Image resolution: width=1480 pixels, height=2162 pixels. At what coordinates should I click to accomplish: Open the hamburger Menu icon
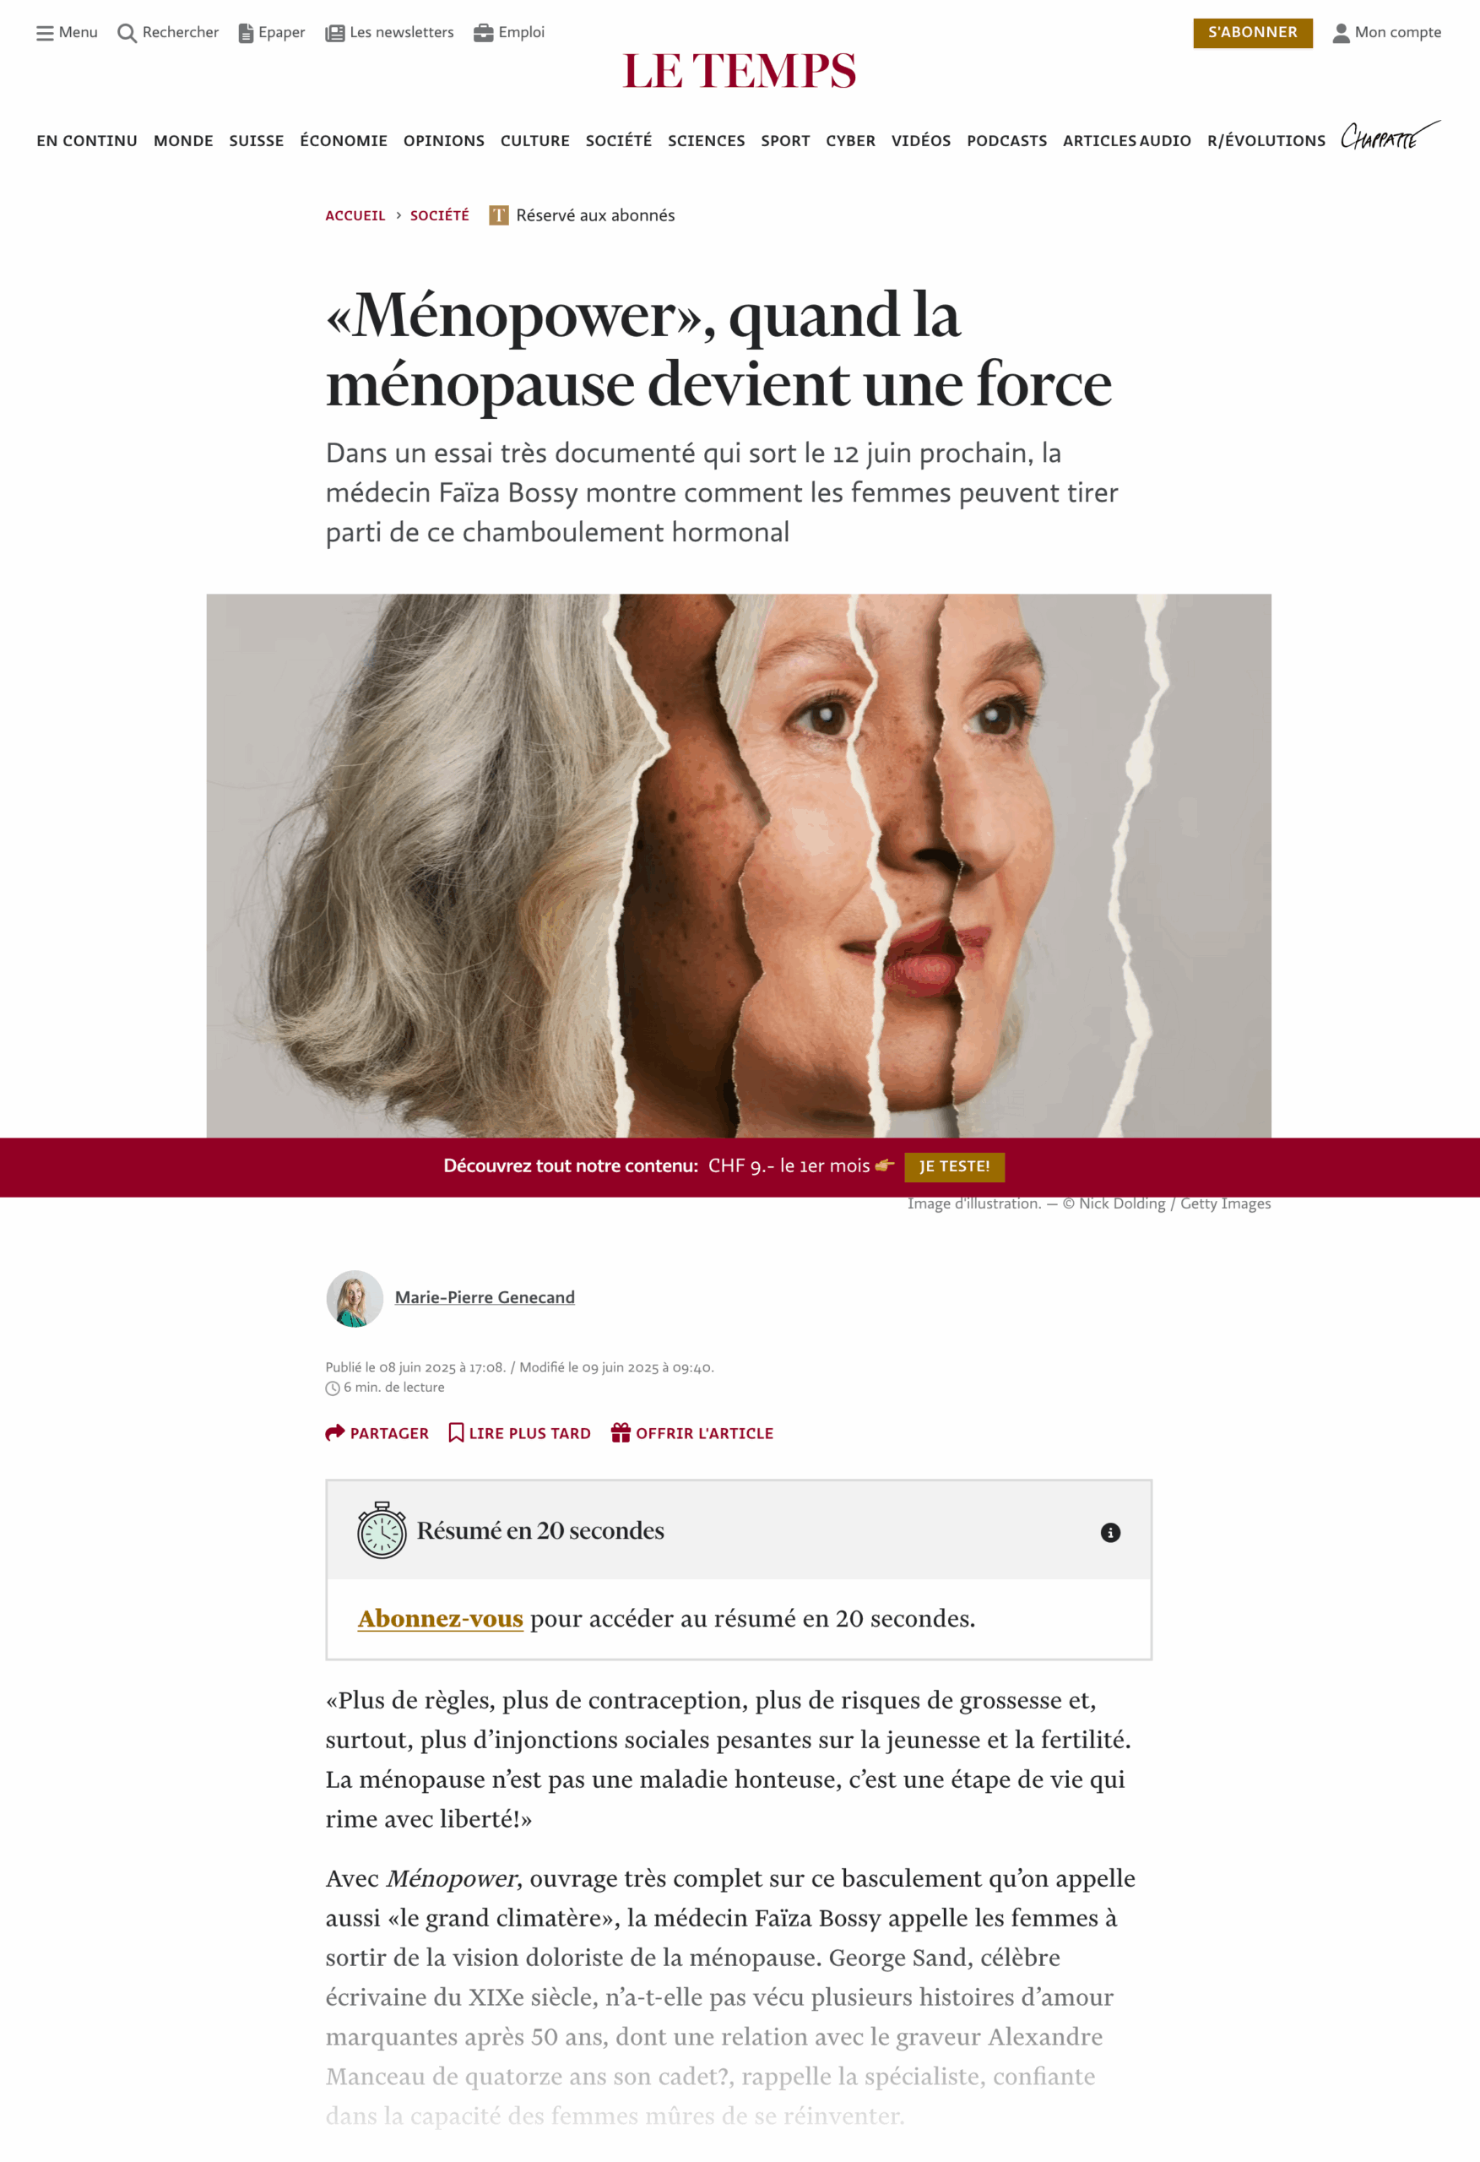[45, 34]
